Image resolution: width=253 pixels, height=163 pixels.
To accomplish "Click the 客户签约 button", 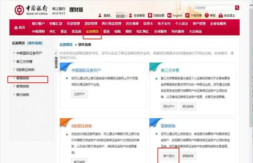I will pos(169,156).
